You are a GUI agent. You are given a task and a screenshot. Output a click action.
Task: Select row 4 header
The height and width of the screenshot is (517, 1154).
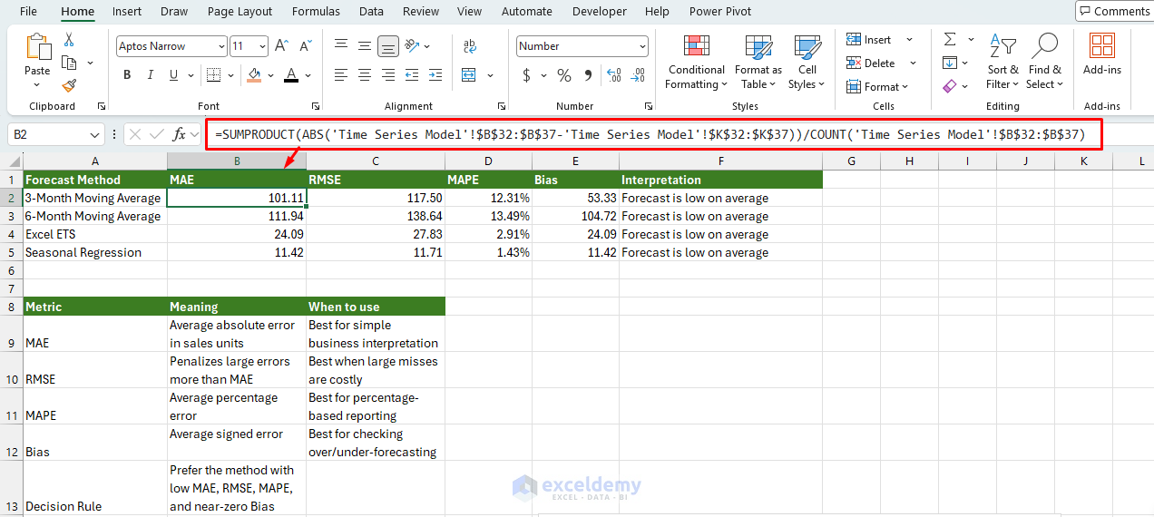click(x=11, y=234)
